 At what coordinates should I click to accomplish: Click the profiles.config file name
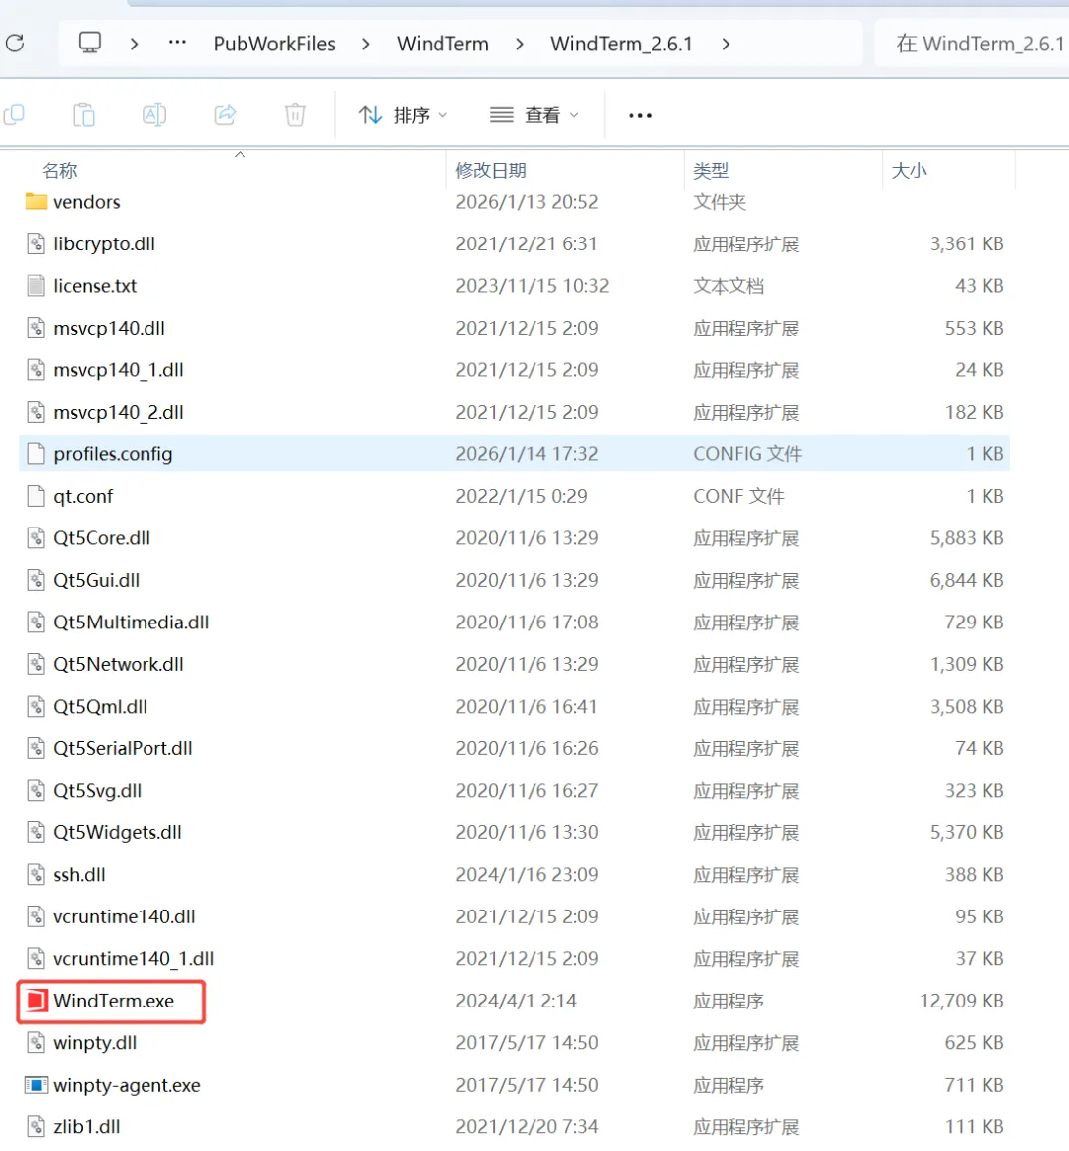click(x=113, y=454)
